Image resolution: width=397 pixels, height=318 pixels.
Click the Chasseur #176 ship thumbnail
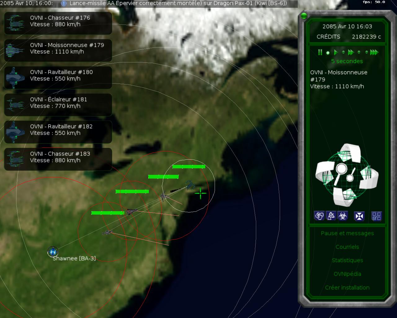pos(15,23)
